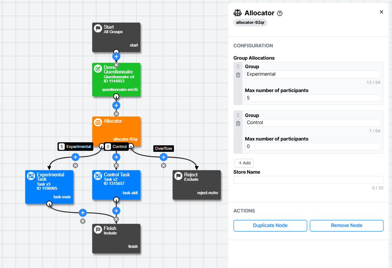This screenshot has width=392, height=268.
Task: Click the Allocator Overflow output port
Action: 131,146
